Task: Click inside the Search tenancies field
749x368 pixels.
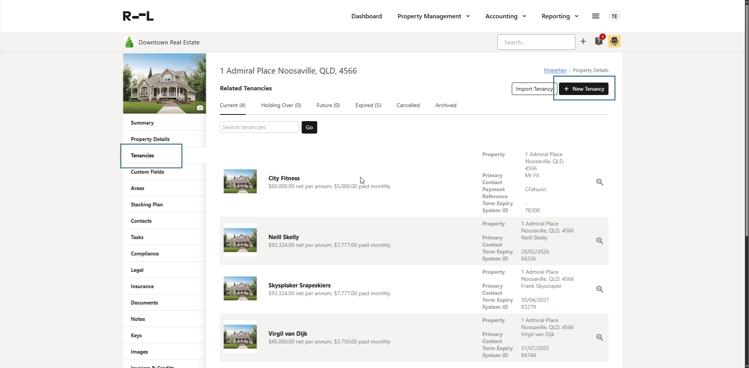Action: 259,127
